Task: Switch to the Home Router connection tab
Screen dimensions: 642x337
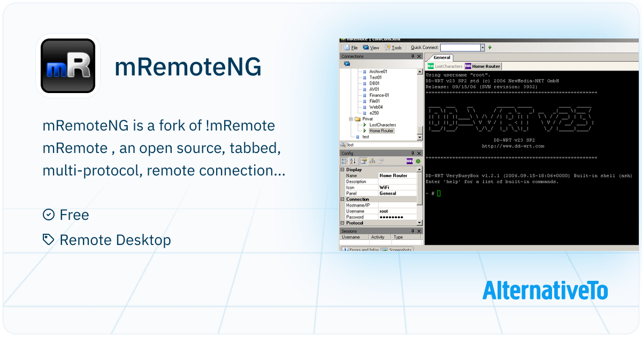Action: click(x=483, y=66)
